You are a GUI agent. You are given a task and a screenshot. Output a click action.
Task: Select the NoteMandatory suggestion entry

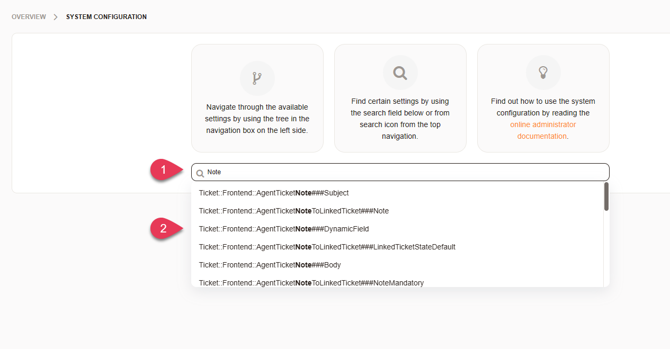311,283
